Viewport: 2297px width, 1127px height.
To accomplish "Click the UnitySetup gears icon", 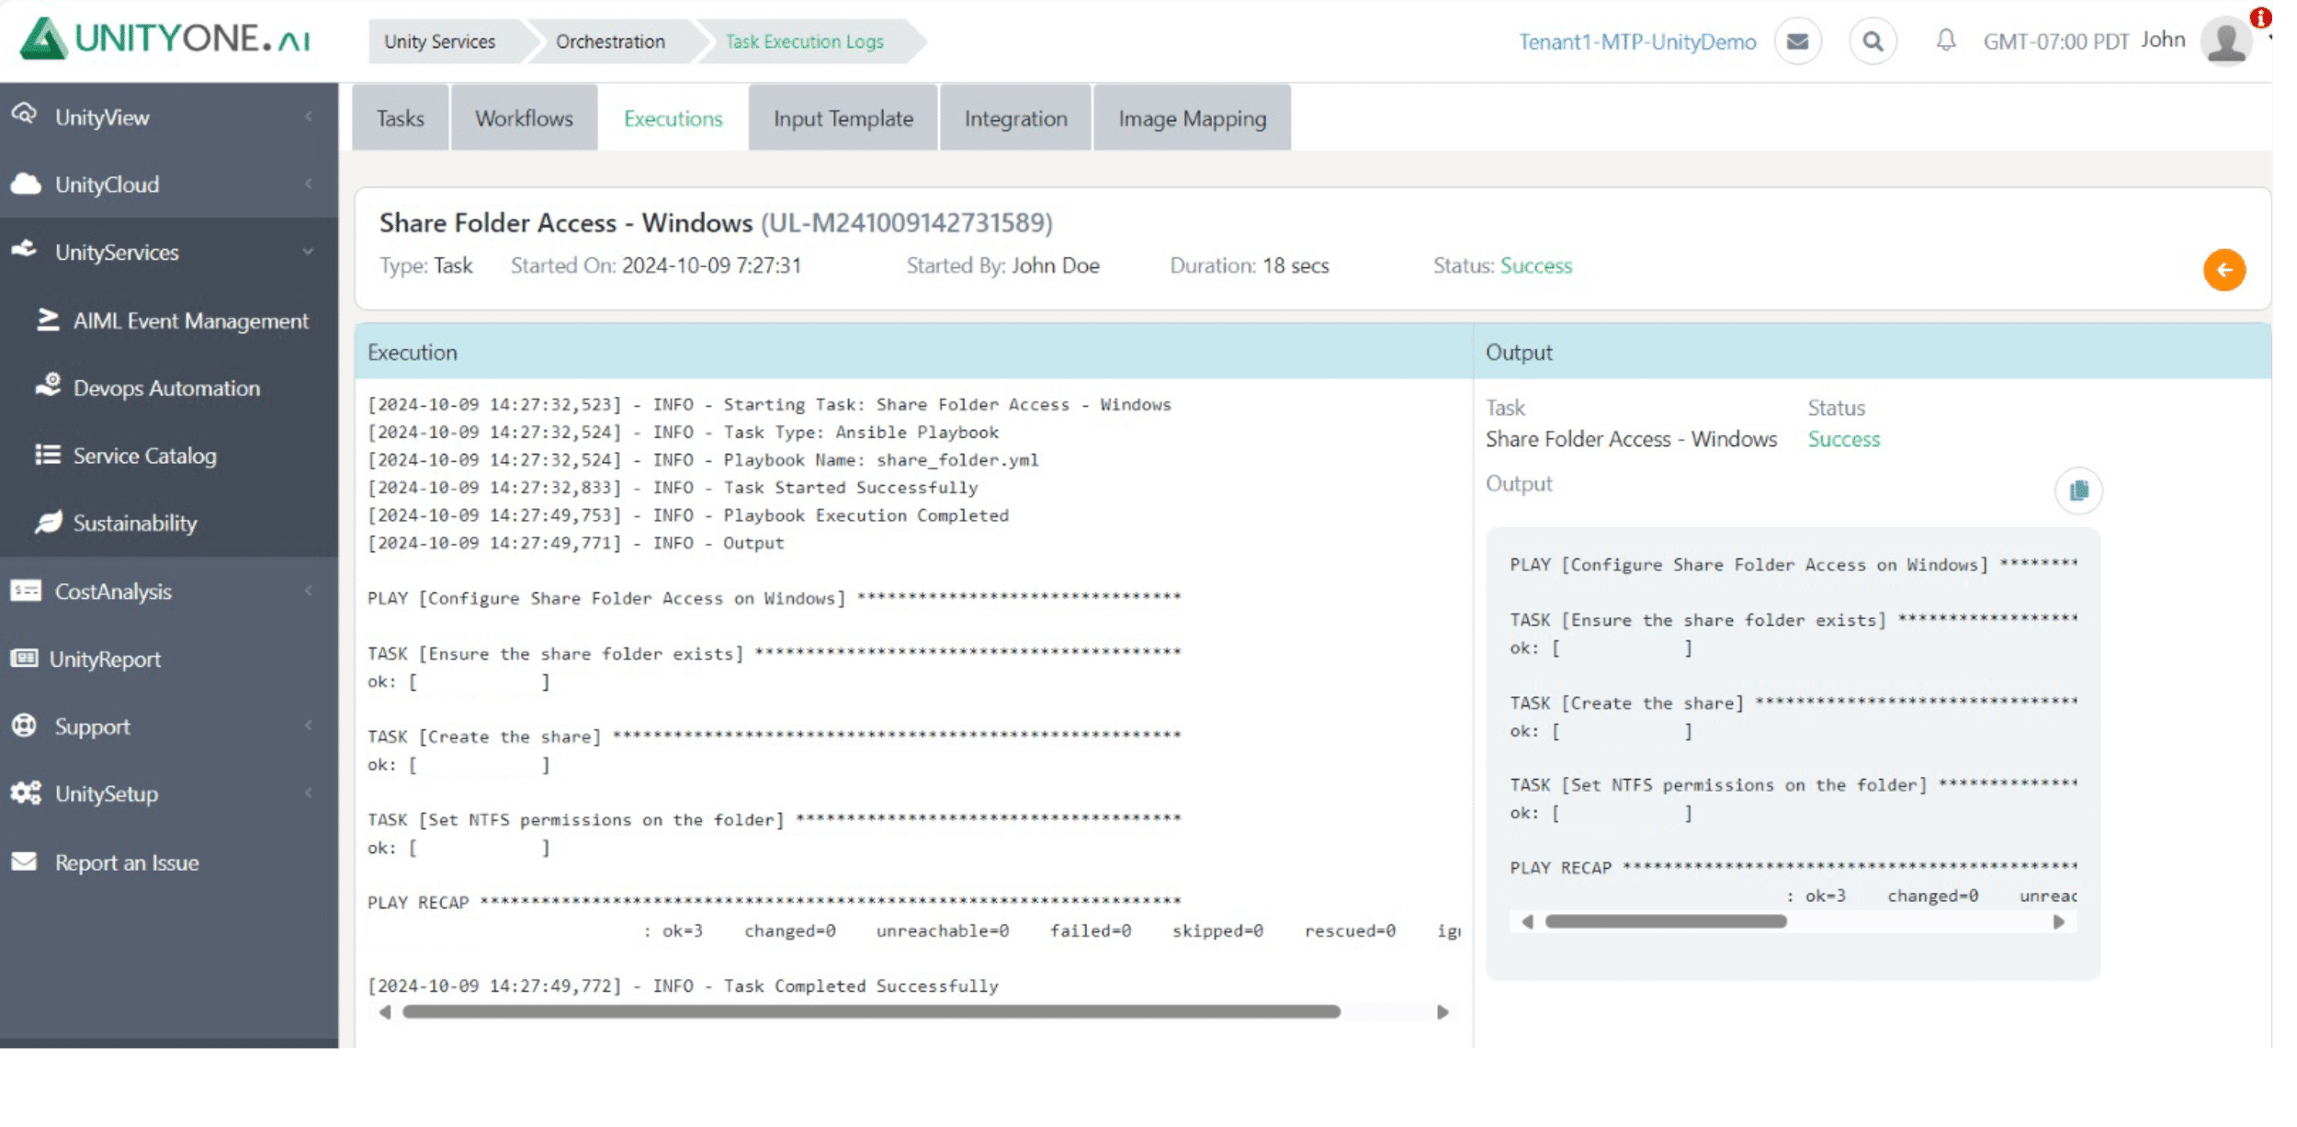I will tap(26, 793).
